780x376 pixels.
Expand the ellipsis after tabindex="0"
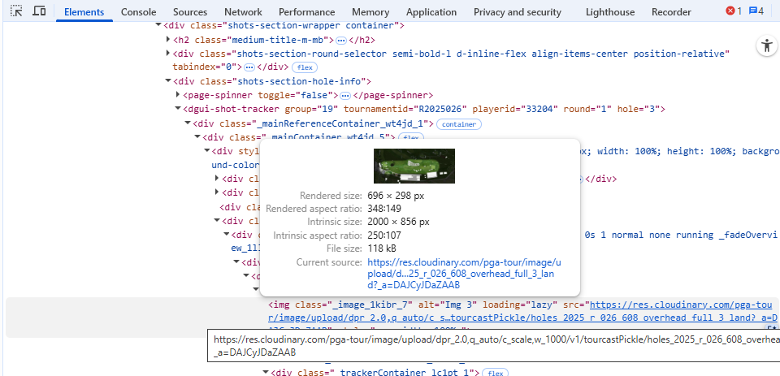coord(249,67)
